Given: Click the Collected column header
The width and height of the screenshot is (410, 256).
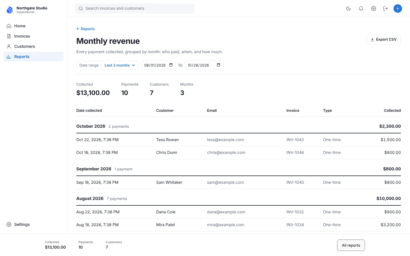Looking at the screenshot, I should pyautogui.click(x=392, y=110).
